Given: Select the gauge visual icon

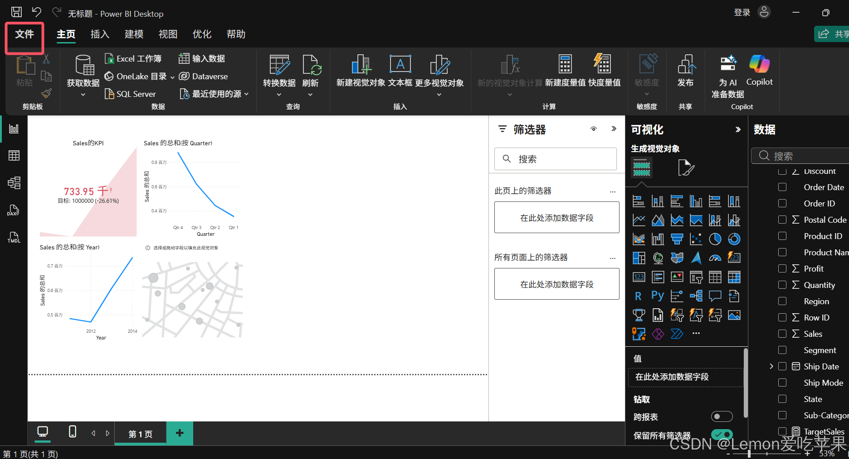Looking at the screenshot, I should (715, 258).
